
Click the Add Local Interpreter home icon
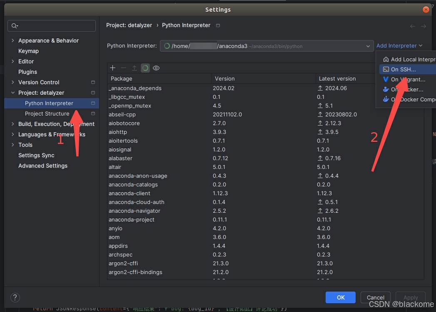tap(386, 59)
